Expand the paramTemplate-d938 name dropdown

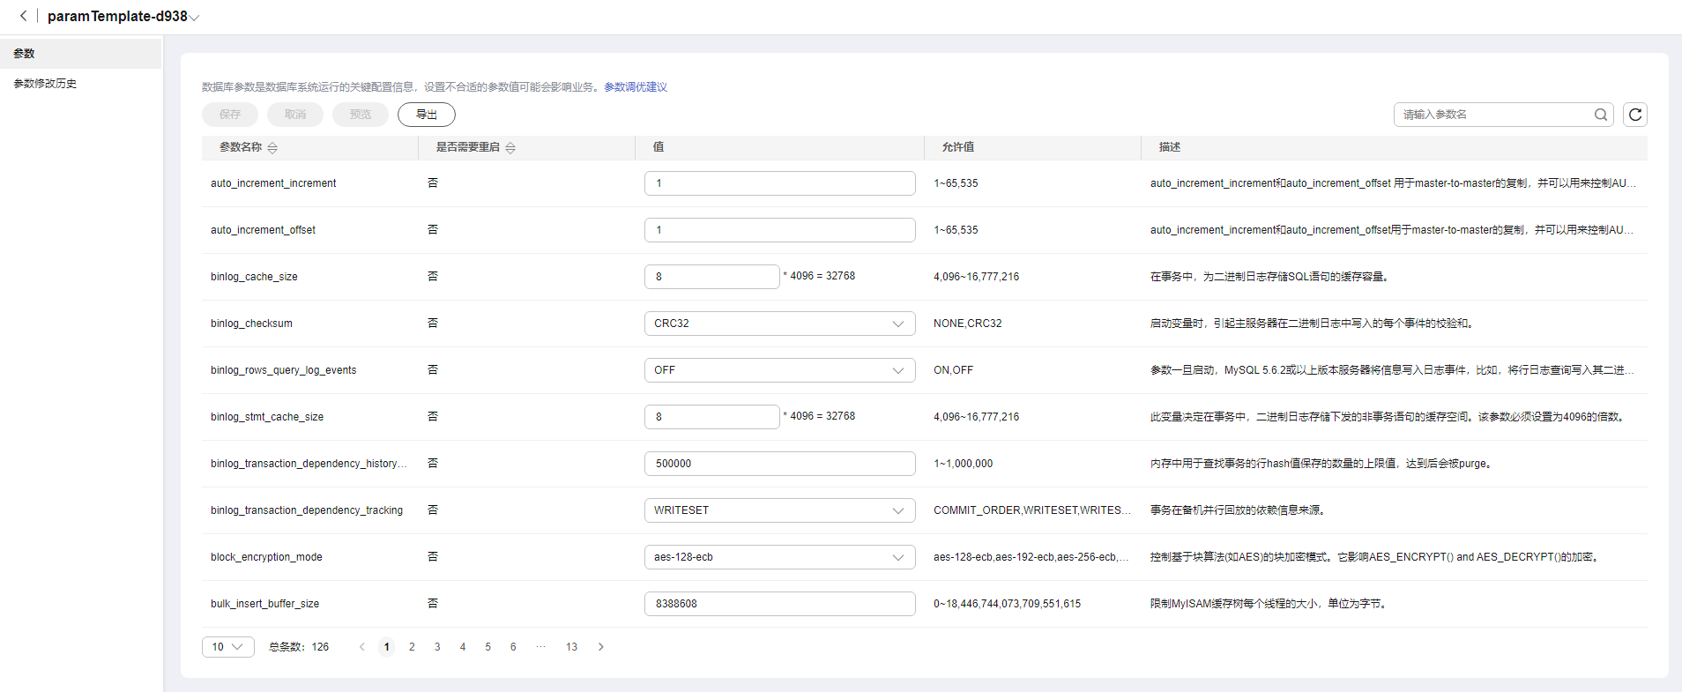click(x=194, y=17)
